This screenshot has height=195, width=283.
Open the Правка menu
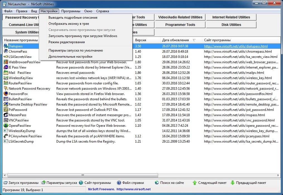(x=22, y=11)
